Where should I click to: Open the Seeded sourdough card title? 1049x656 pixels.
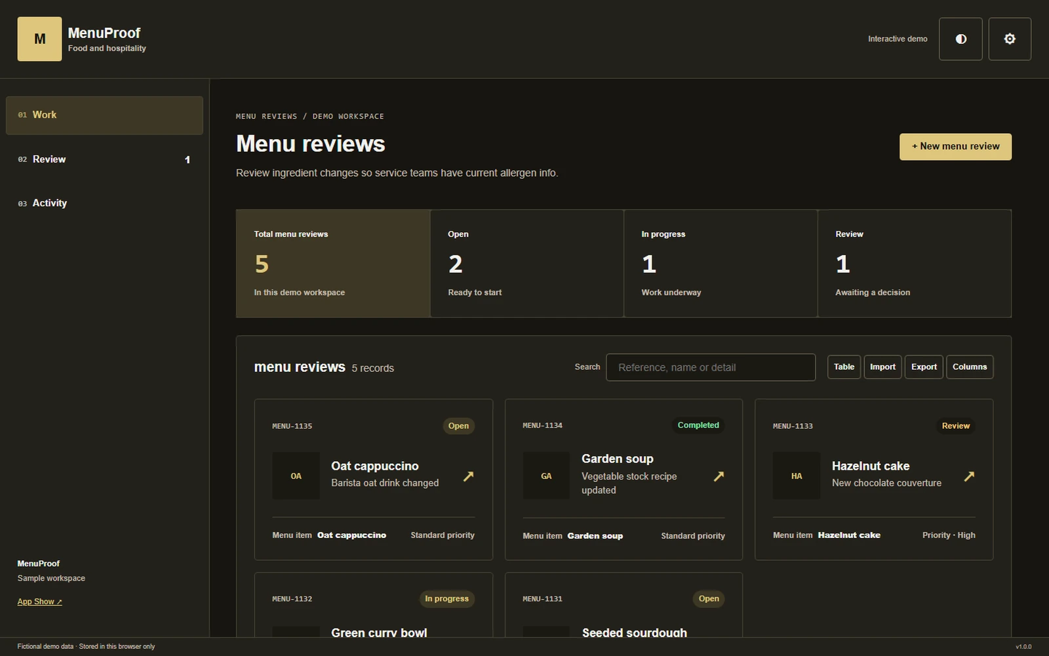coord(635,632)
